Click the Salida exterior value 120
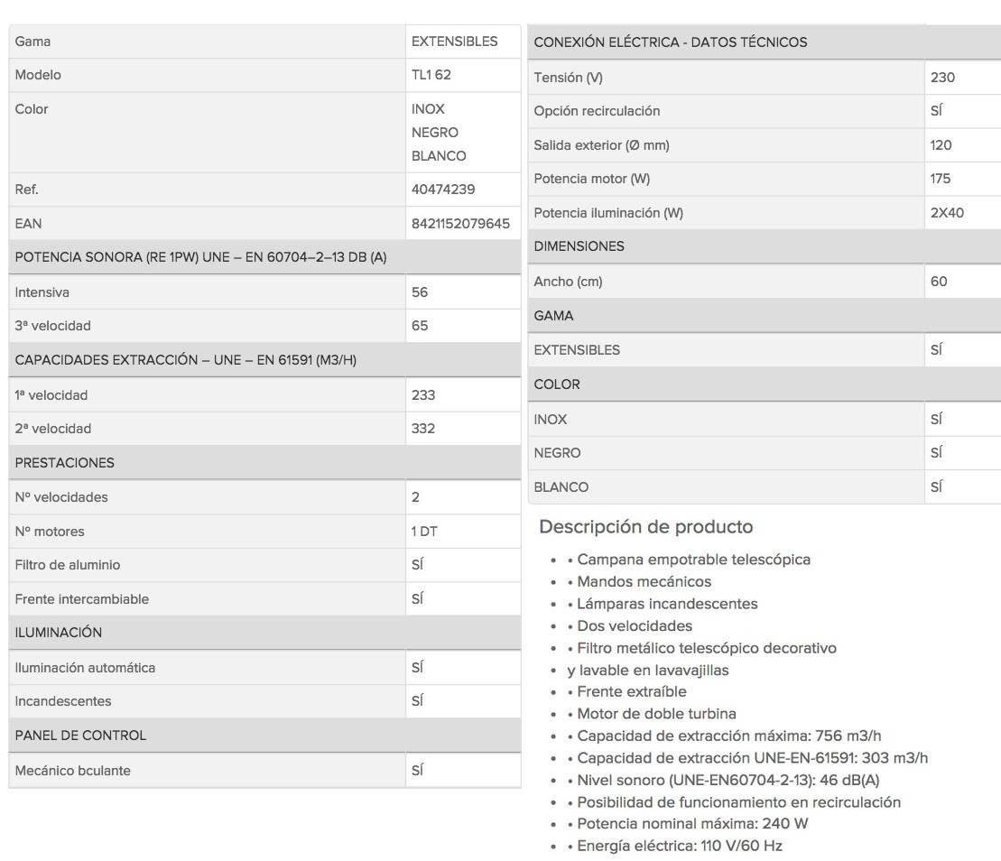Viewport: 1001px width, 861px height. click(941, 145)
